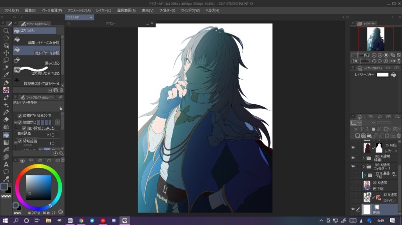Viewport: 402px width, 225px height.
Task: Select the Lasso selection tool
Action: [6, 60]
